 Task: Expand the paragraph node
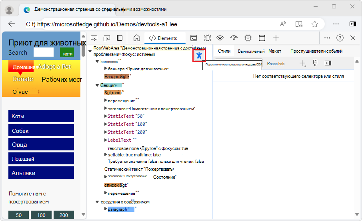tap(106, 209)
